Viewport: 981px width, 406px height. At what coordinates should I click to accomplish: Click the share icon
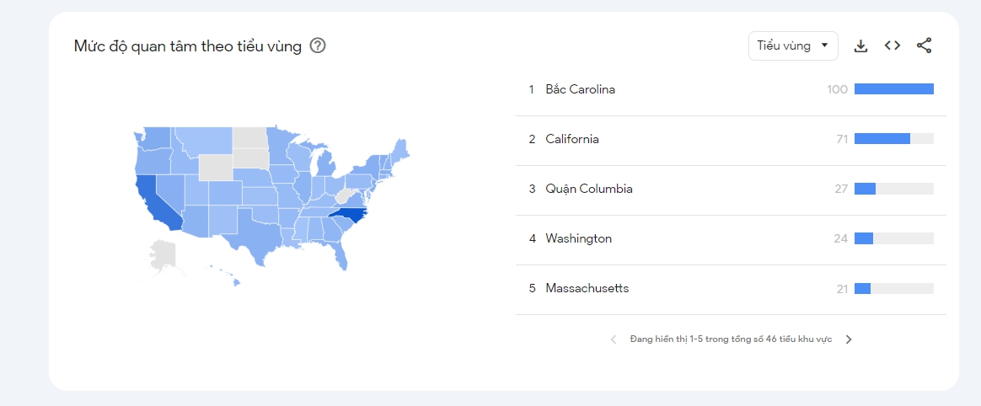pos(924,45)
